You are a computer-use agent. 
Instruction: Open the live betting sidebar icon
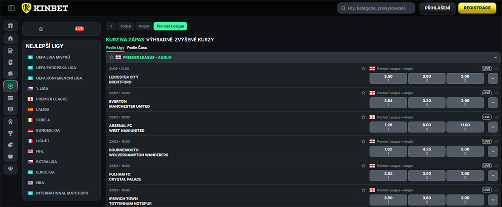[11, 98]
